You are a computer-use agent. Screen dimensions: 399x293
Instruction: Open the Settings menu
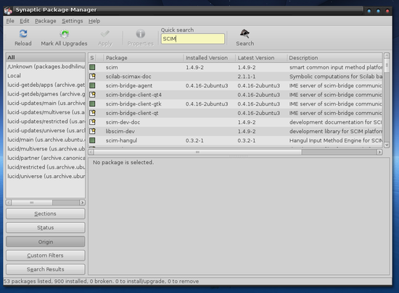(73, 21)
